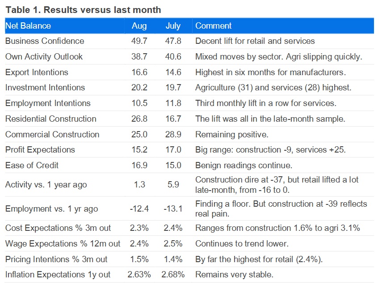Select the July value 5.9 for Activity vs. 1 year ago
This screenshot has height=289, width=382.
(x=173, y=184)
